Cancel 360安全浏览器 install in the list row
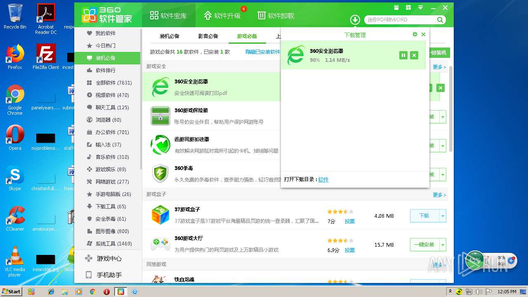Image resolution: width=528 pixels, height=297 pixels. (x=441, y=88)
